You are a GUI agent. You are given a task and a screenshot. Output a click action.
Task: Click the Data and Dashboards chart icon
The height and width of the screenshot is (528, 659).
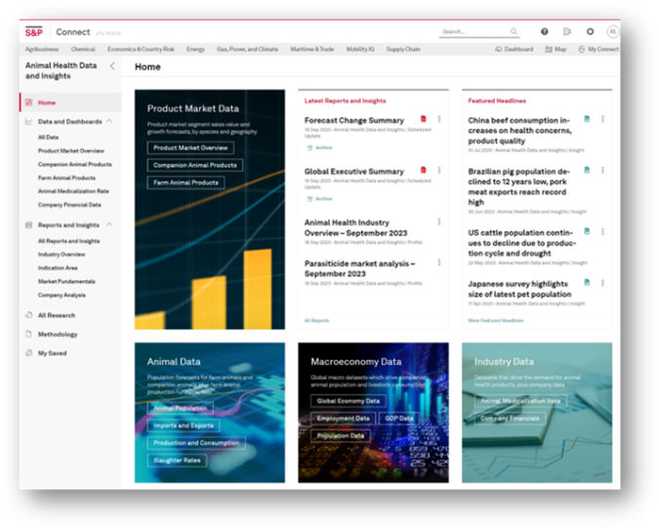tap(28, 121)
